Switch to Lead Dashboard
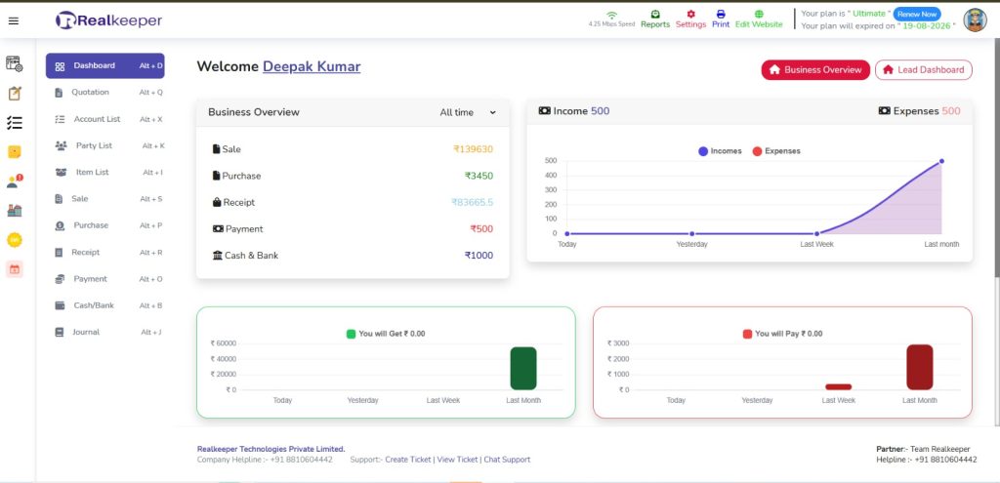Screen dimensions: 1000x483 pyautogui.click(x=924, y=70)
